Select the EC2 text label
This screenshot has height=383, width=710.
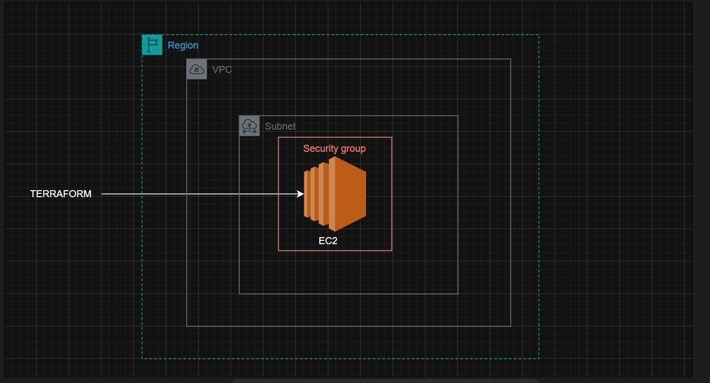pos(328,241)
